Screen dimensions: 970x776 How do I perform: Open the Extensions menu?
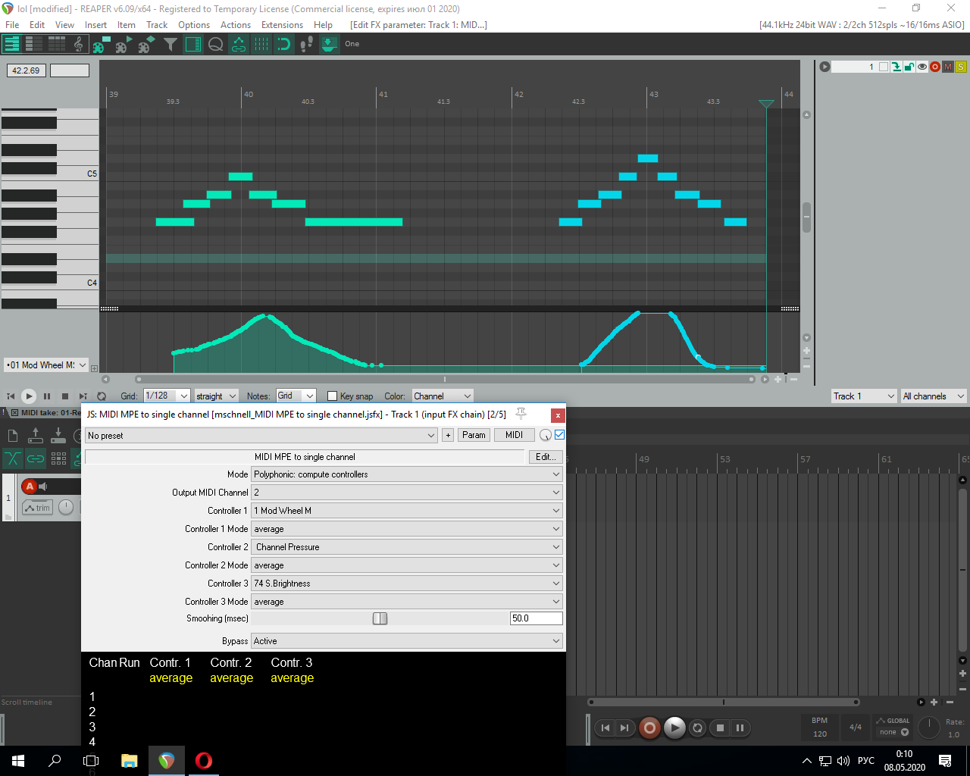tap(282, 25)
